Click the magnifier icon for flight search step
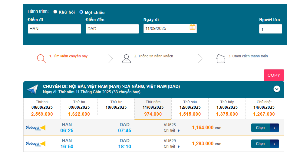Viewport: 287px width, 157px height. click(41, 58)
